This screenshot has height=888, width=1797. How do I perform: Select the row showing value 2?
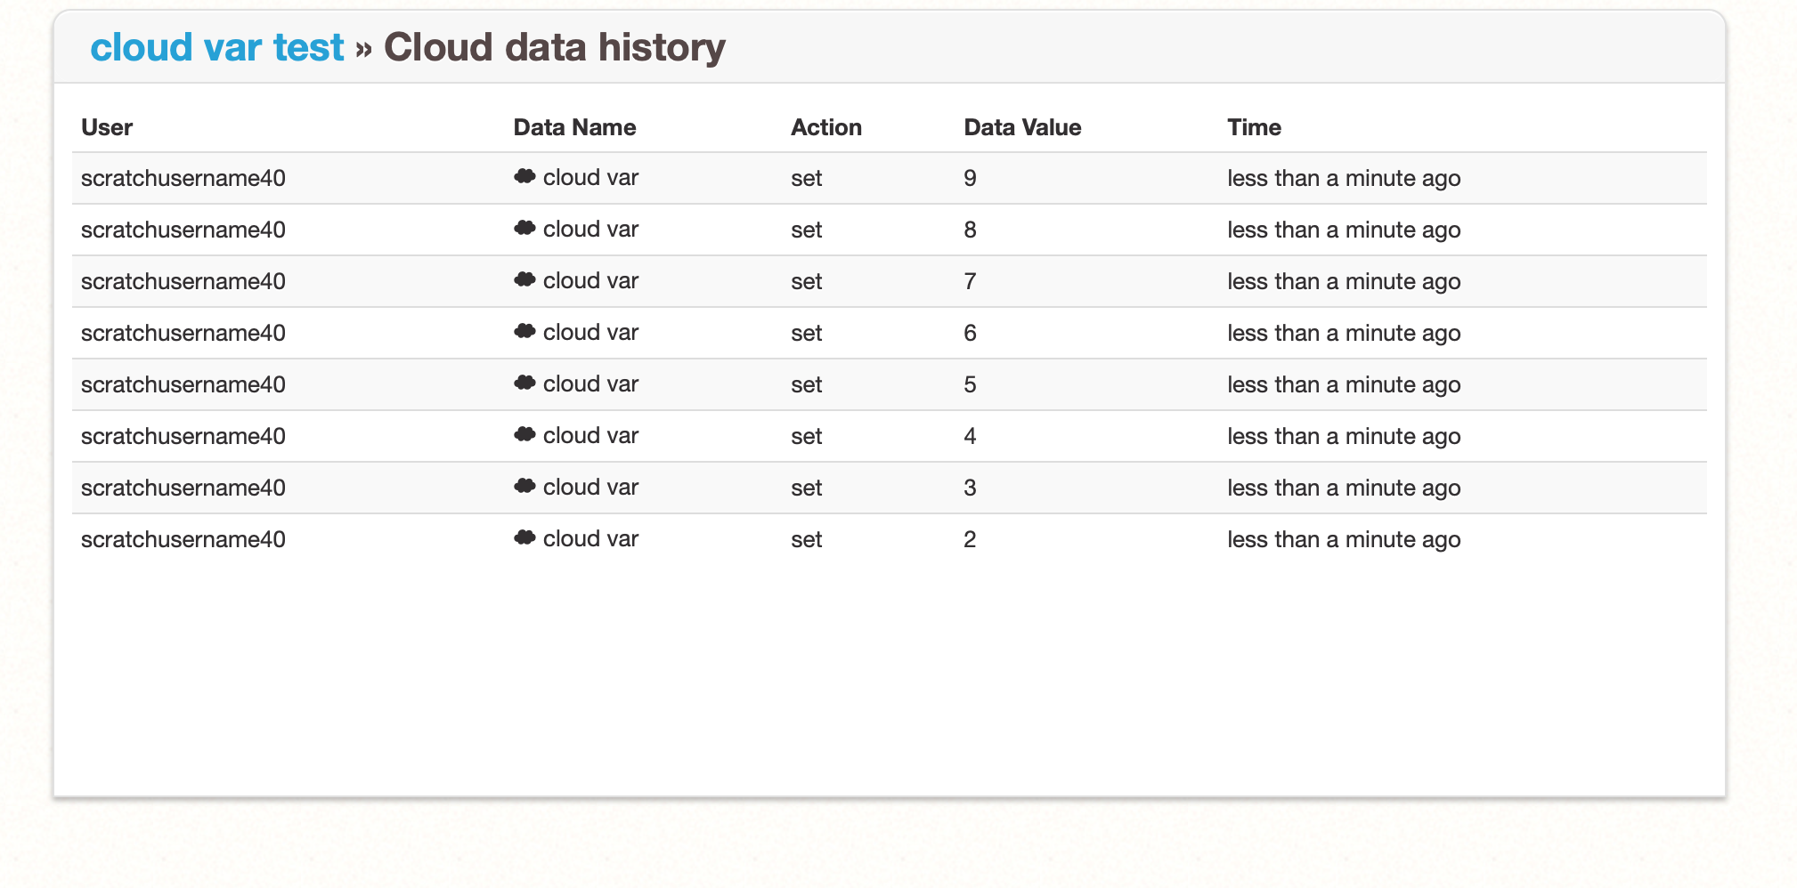click(x=890, y=538)
